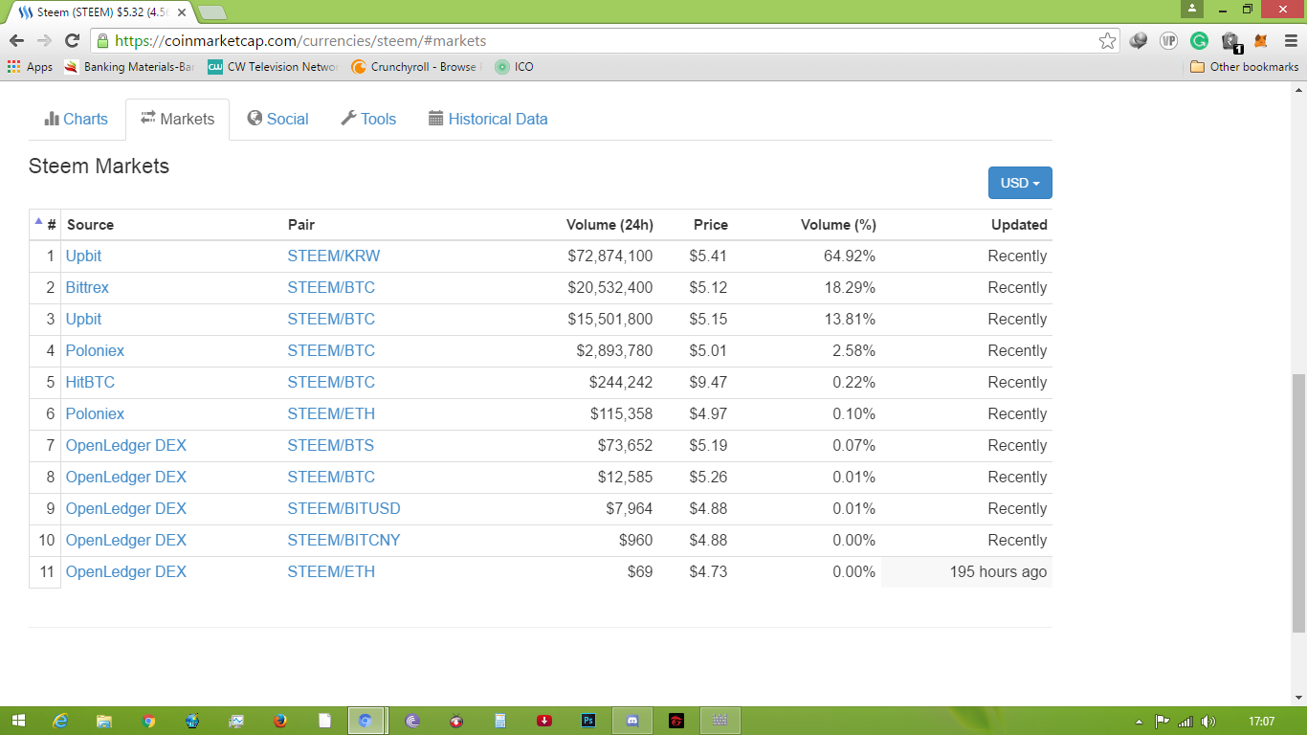The height and width of the screenshot is (735, 1307).
Task: Open the HitBTC exchange link
Action: pos(90,382)
